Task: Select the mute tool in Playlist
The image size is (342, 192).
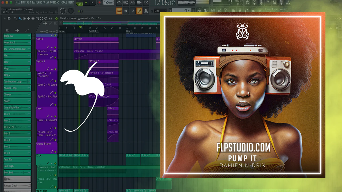Action: (29, 19)
